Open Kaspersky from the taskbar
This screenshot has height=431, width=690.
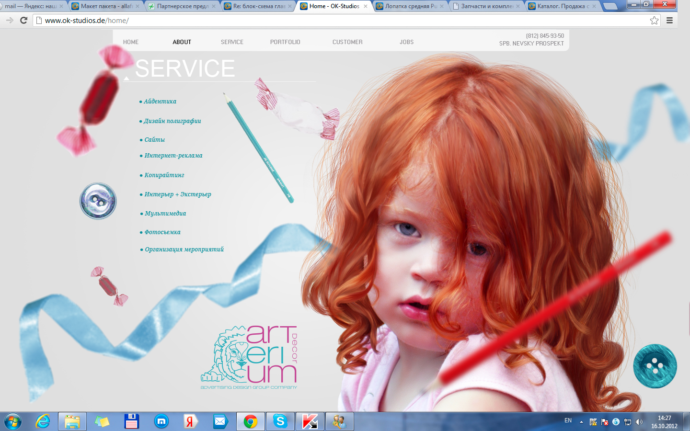(310, 421)
